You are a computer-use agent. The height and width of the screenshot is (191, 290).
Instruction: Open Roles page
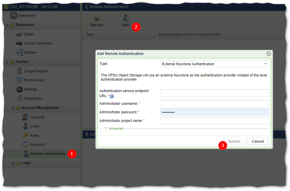(35, 136)
